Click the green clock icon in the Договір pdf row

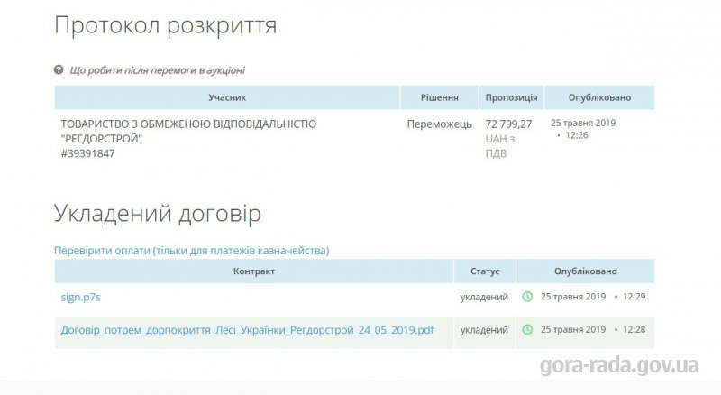[x=527, y=330]
